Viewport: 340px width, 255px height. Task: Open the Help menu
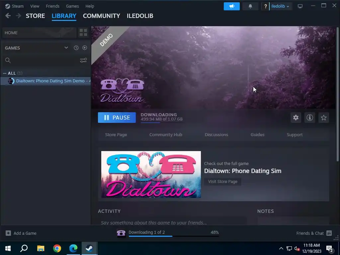coord(90,6)
